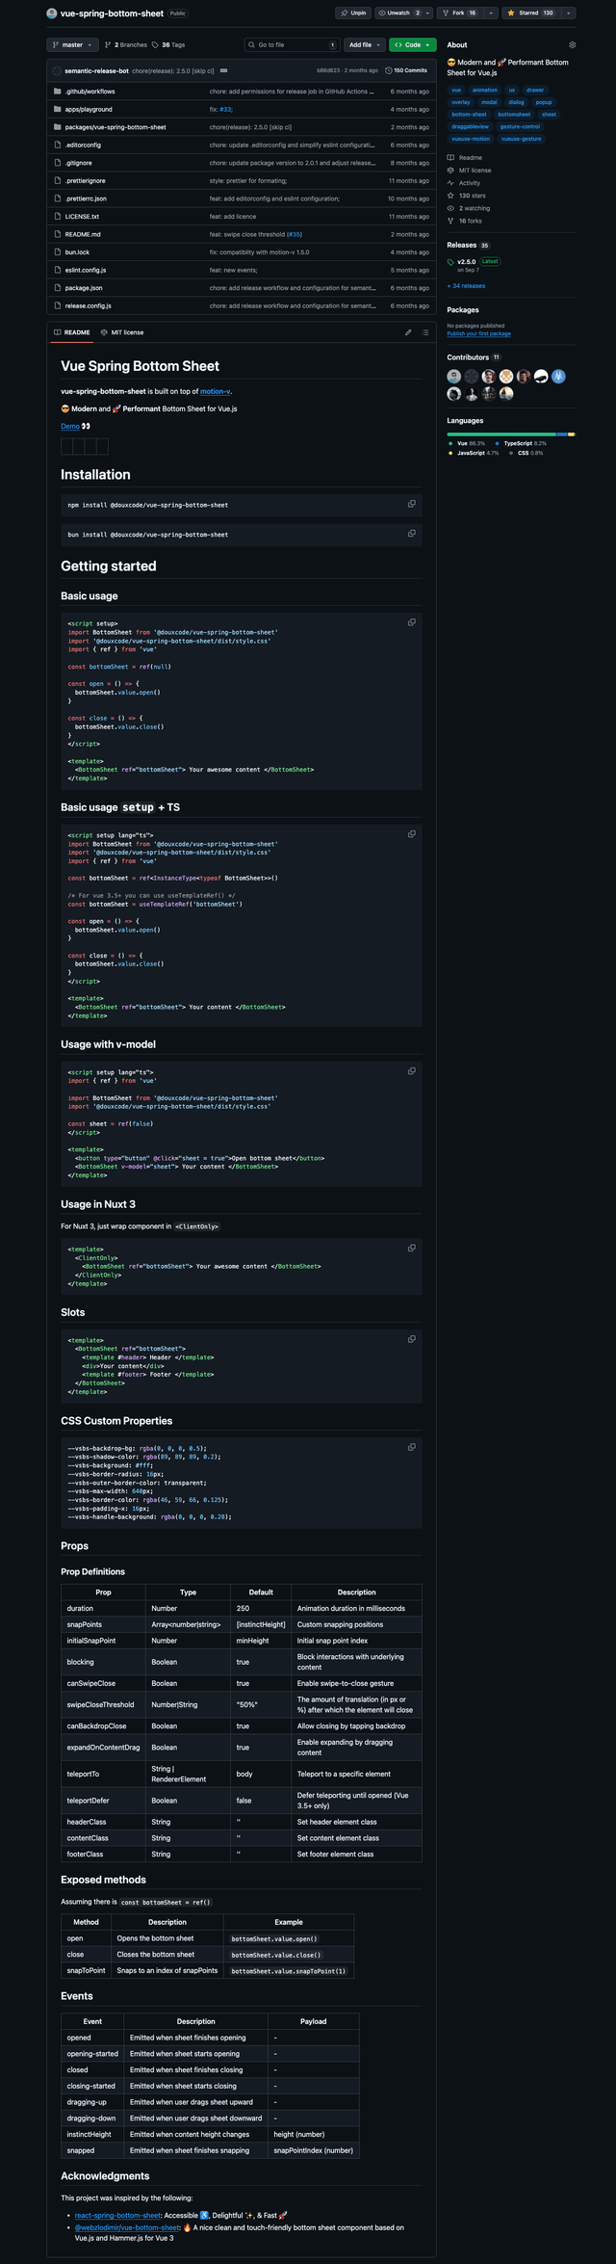Copy the npm install command
Screen dimensions: 616x2264
412,504
